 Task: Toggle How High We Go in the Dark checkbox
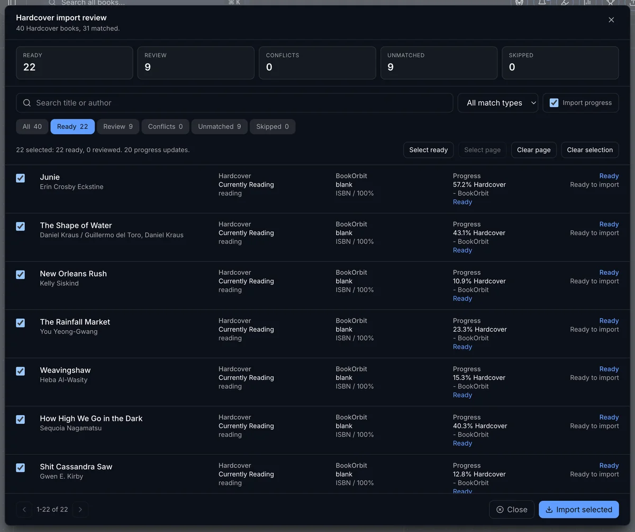pos(21,419)
